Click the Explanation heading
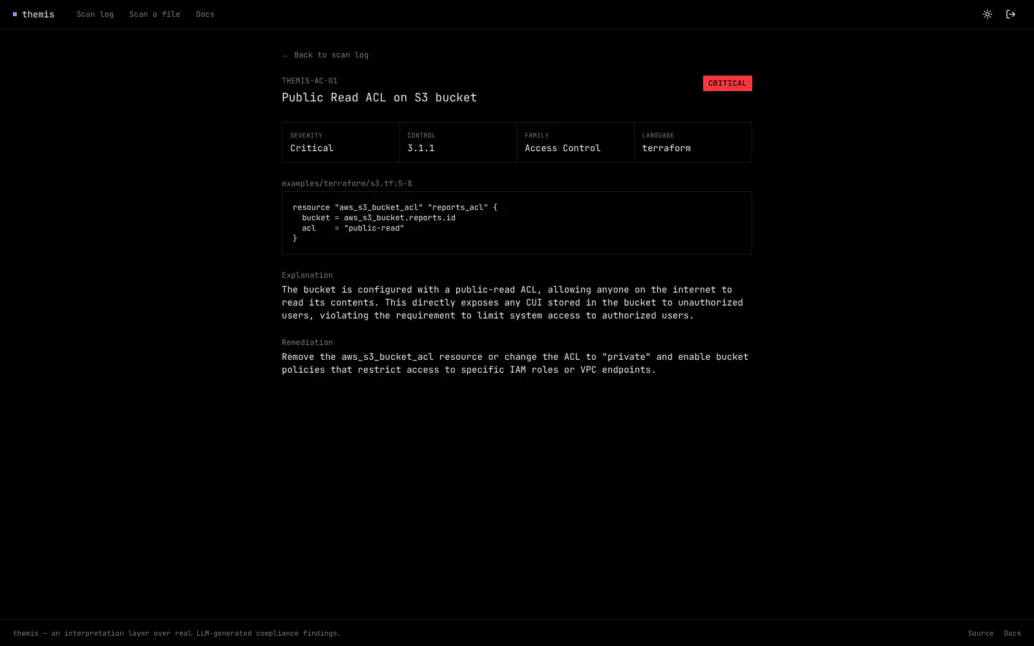Viewport: 1034px width, 646px height. (307, 275)
